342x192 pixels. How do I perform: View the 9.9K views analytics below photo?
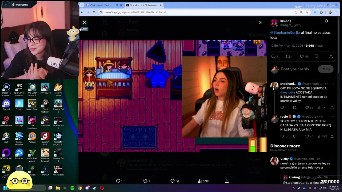203,181
